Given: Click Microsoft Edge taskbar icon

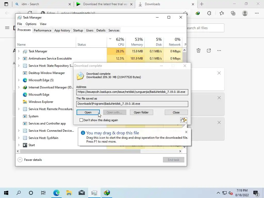Looking at the screenshot, I should [x=56, y=193].
